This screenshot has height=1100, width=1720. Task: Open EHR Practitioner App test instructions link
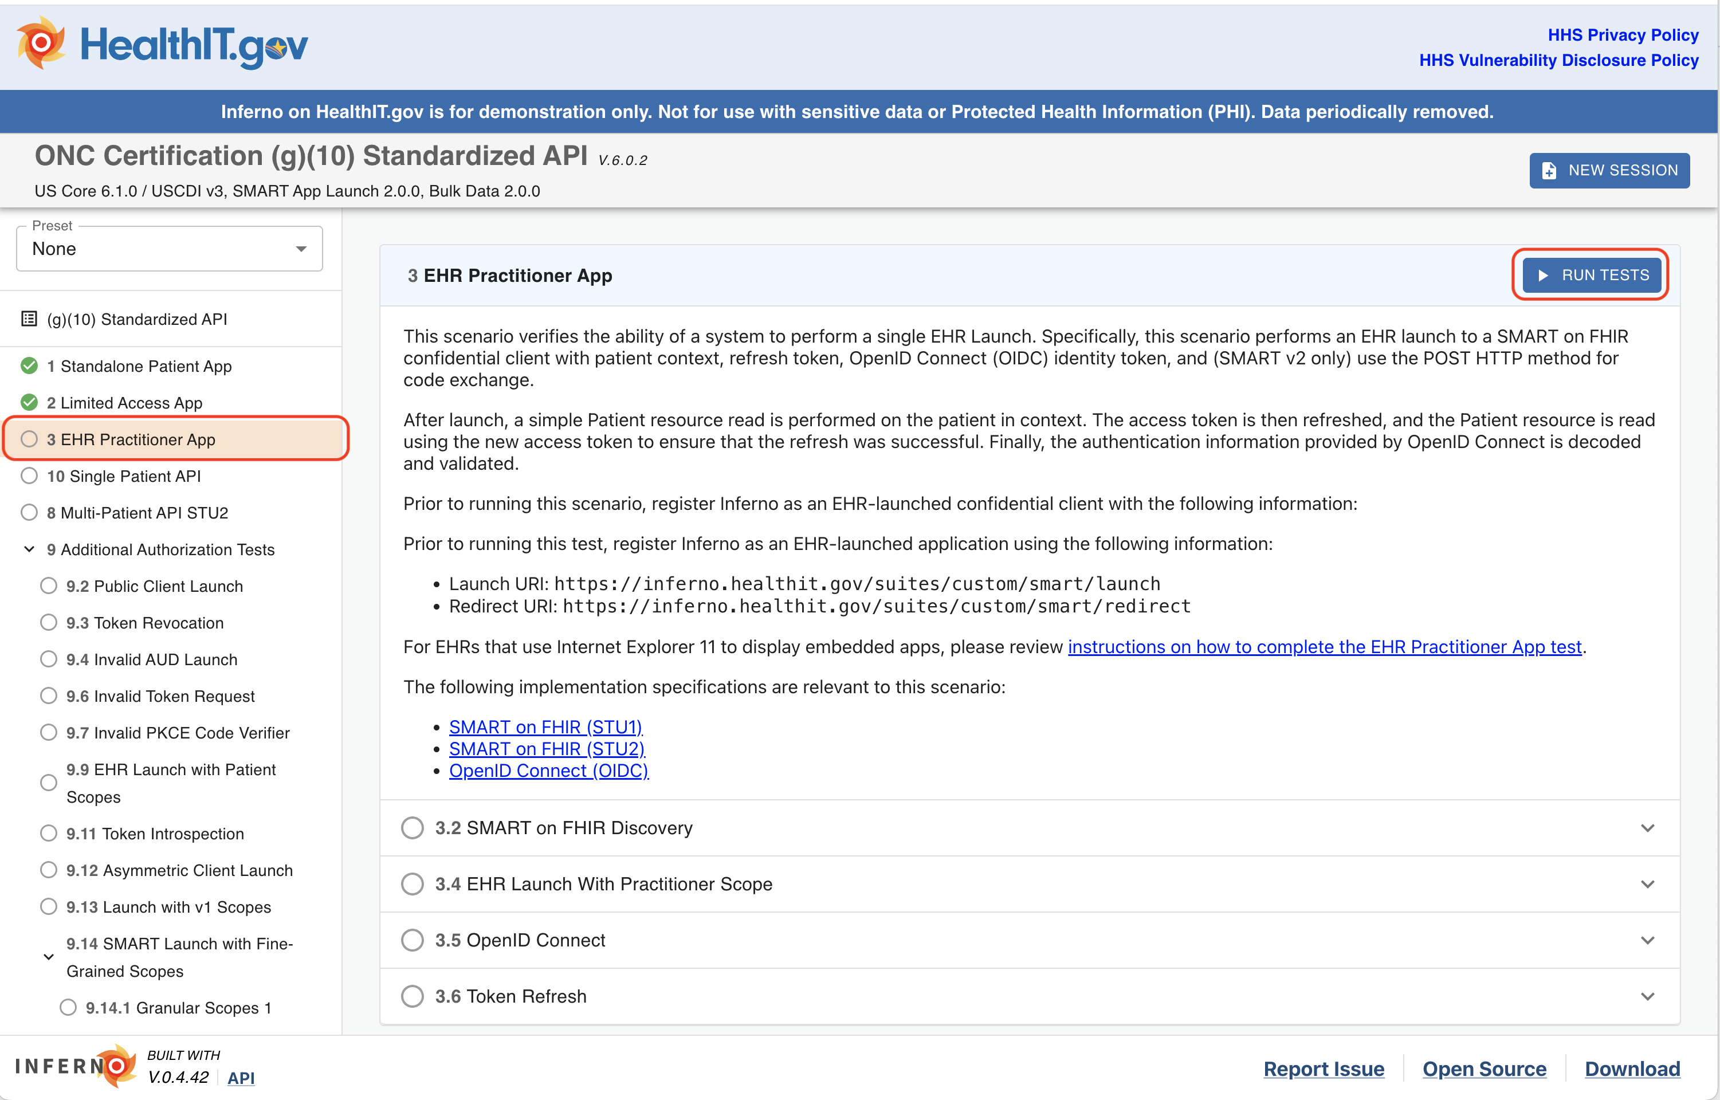pyautogui.click(x=1324, y=646)
